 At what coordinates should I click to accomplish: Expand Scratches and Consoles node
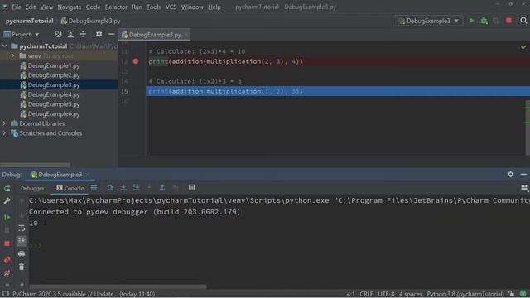(x=4, y=133)
